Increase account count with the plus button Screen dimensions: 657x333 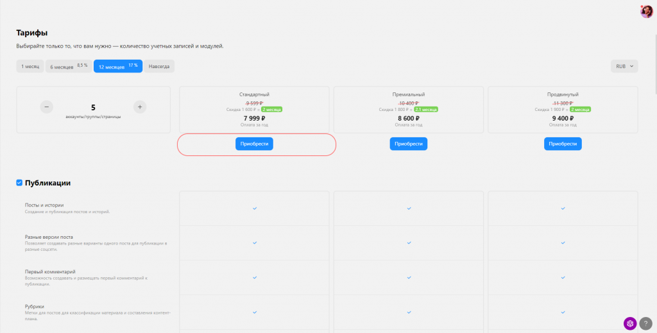click(140, 107)
